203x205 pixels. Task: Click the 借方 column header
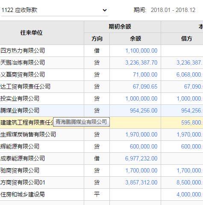187,39
